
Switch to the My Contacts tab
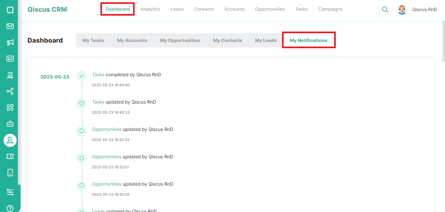(x=228, y=40)
